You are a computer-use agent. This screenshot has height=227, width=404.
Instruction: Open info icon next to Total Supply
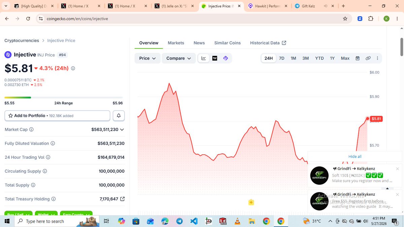pyautogui.click(x=33, y=185)
